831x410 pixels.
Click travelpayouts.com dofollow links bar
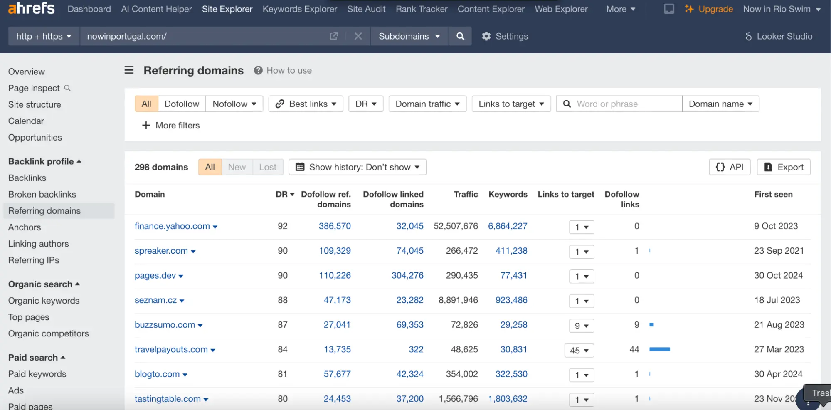pyautogui.click(x=659, y=349)
